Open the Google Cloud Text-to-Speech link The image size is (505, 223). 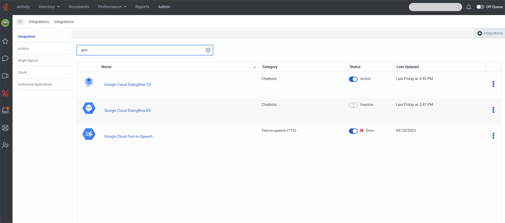(x=128, y=136)
